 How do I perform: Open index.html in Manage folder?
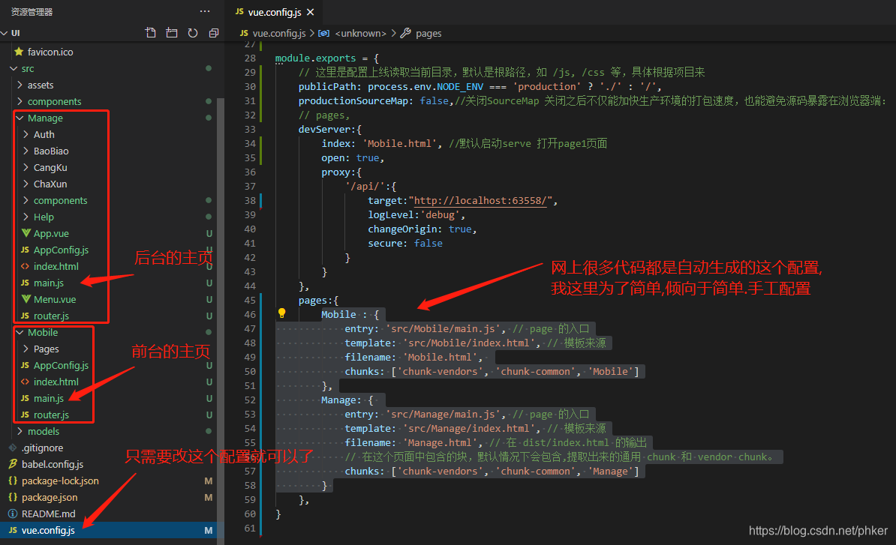click(56, 267)
